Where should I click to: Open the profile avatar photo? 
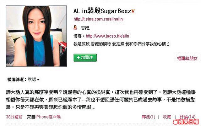coord(36,36)
